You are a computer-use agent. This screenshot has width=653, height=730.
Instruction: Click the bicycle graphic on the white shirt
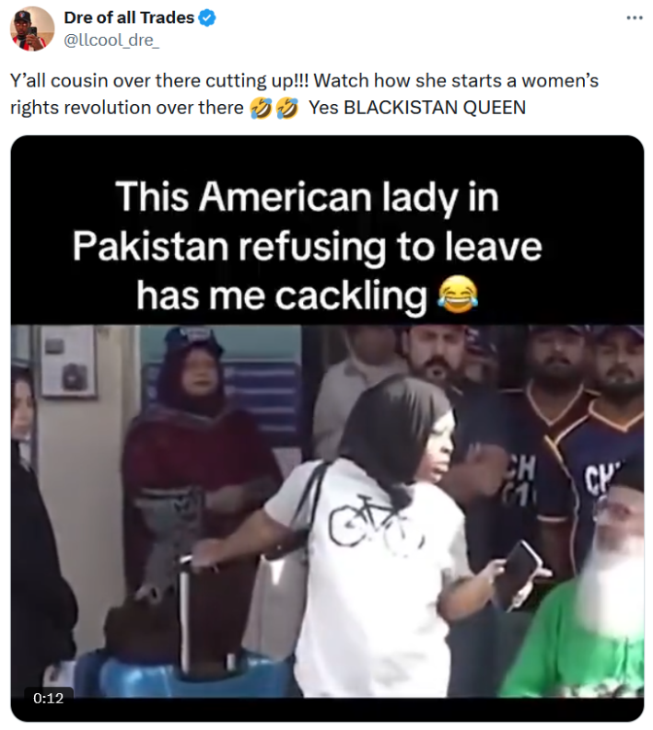point(376,520)
